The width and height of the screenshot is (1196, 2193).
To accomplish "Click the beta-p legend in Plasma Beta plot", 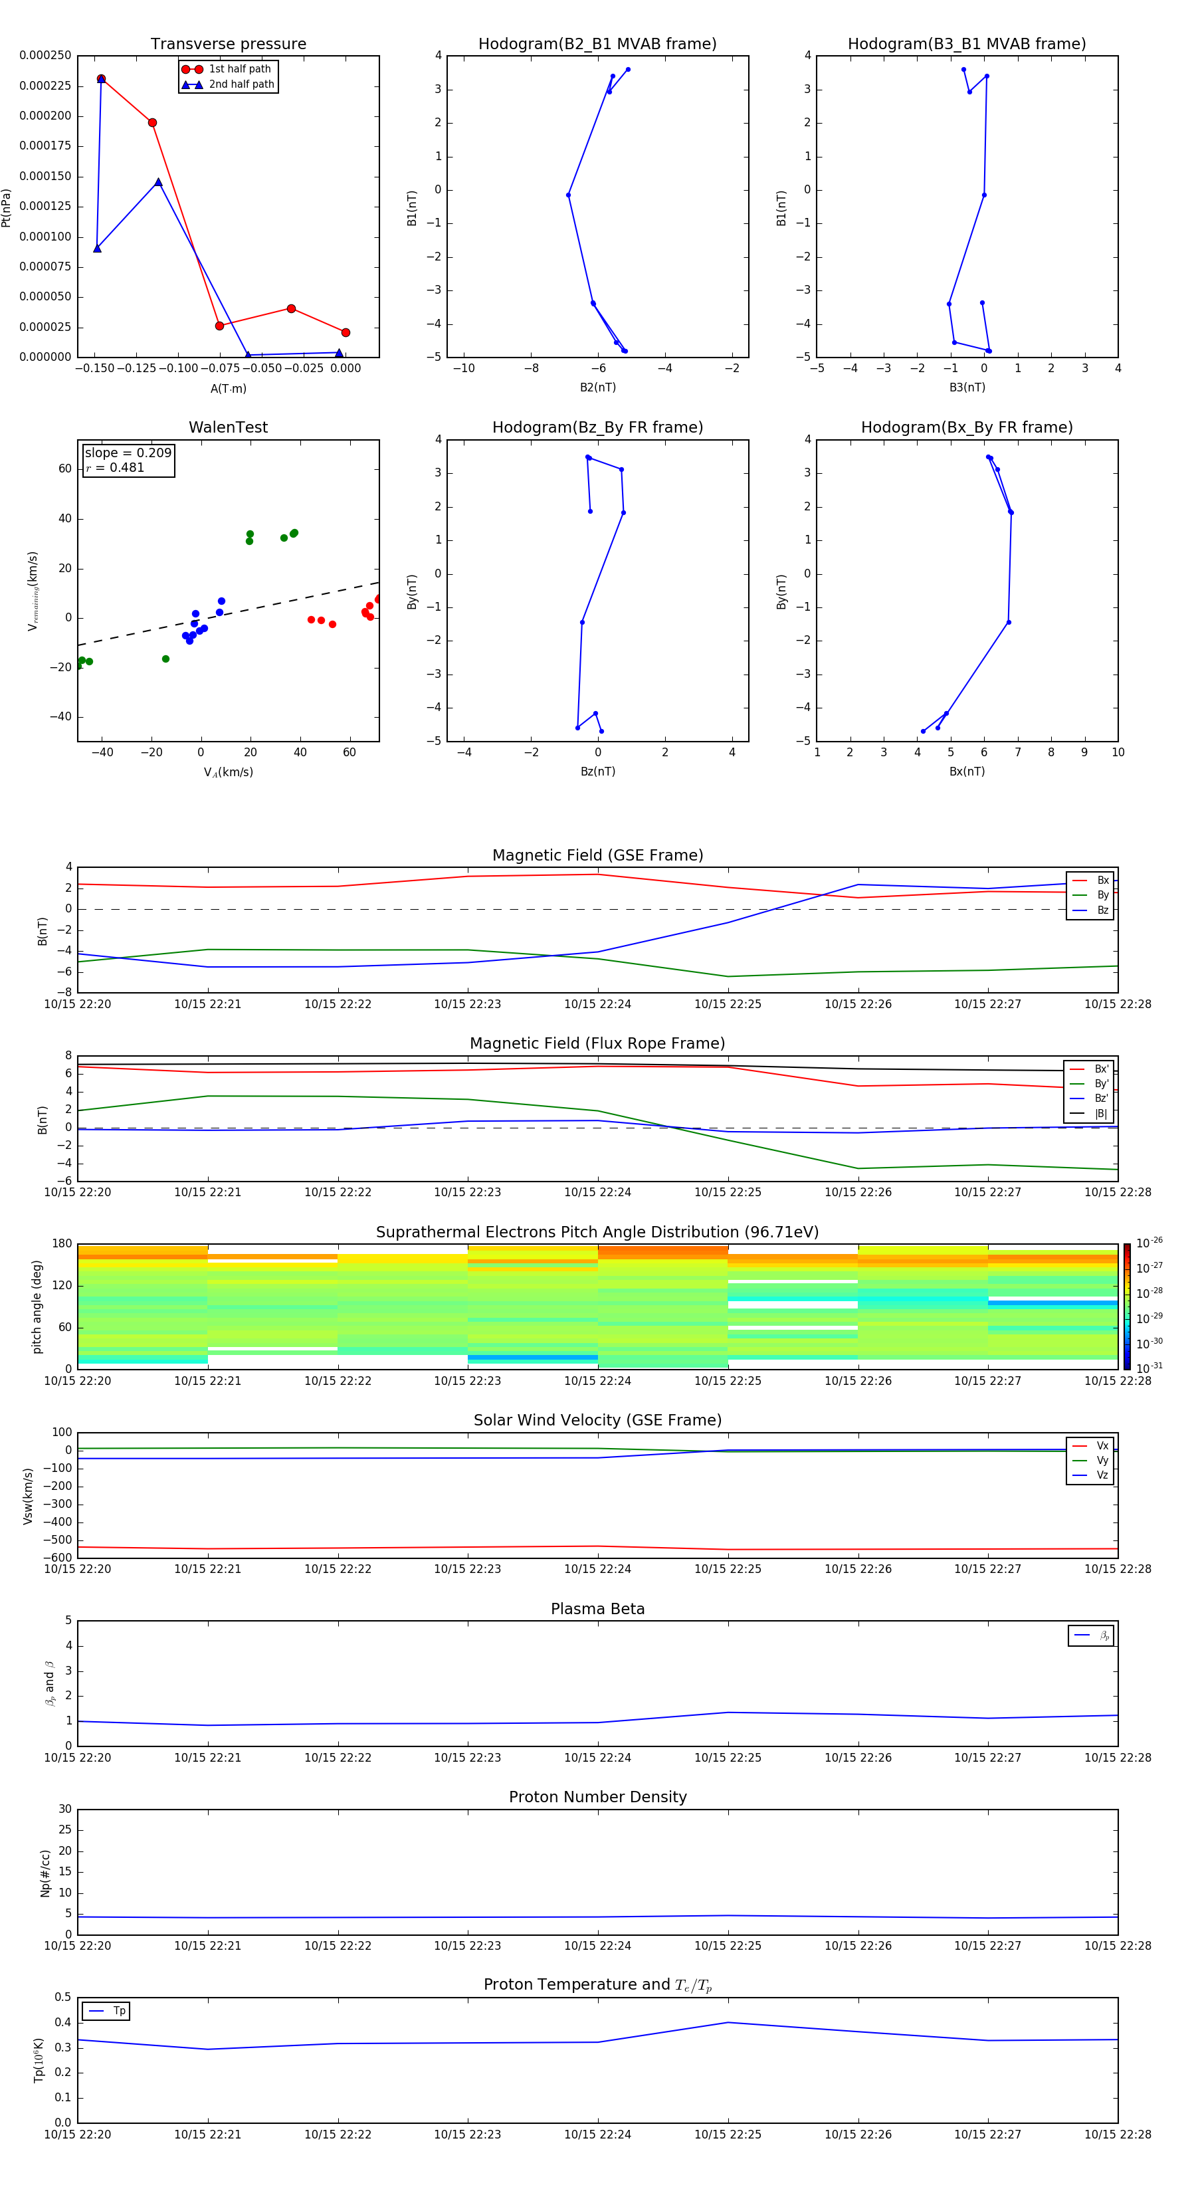I will pos(1091,1635).
